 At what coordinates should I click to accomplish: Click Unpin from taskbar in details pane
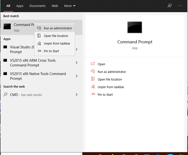tap(111, 87)
